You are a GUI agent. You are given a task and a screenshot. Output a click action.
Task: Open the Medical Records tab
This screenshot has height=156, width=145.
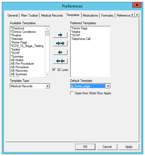coord(52,15)
